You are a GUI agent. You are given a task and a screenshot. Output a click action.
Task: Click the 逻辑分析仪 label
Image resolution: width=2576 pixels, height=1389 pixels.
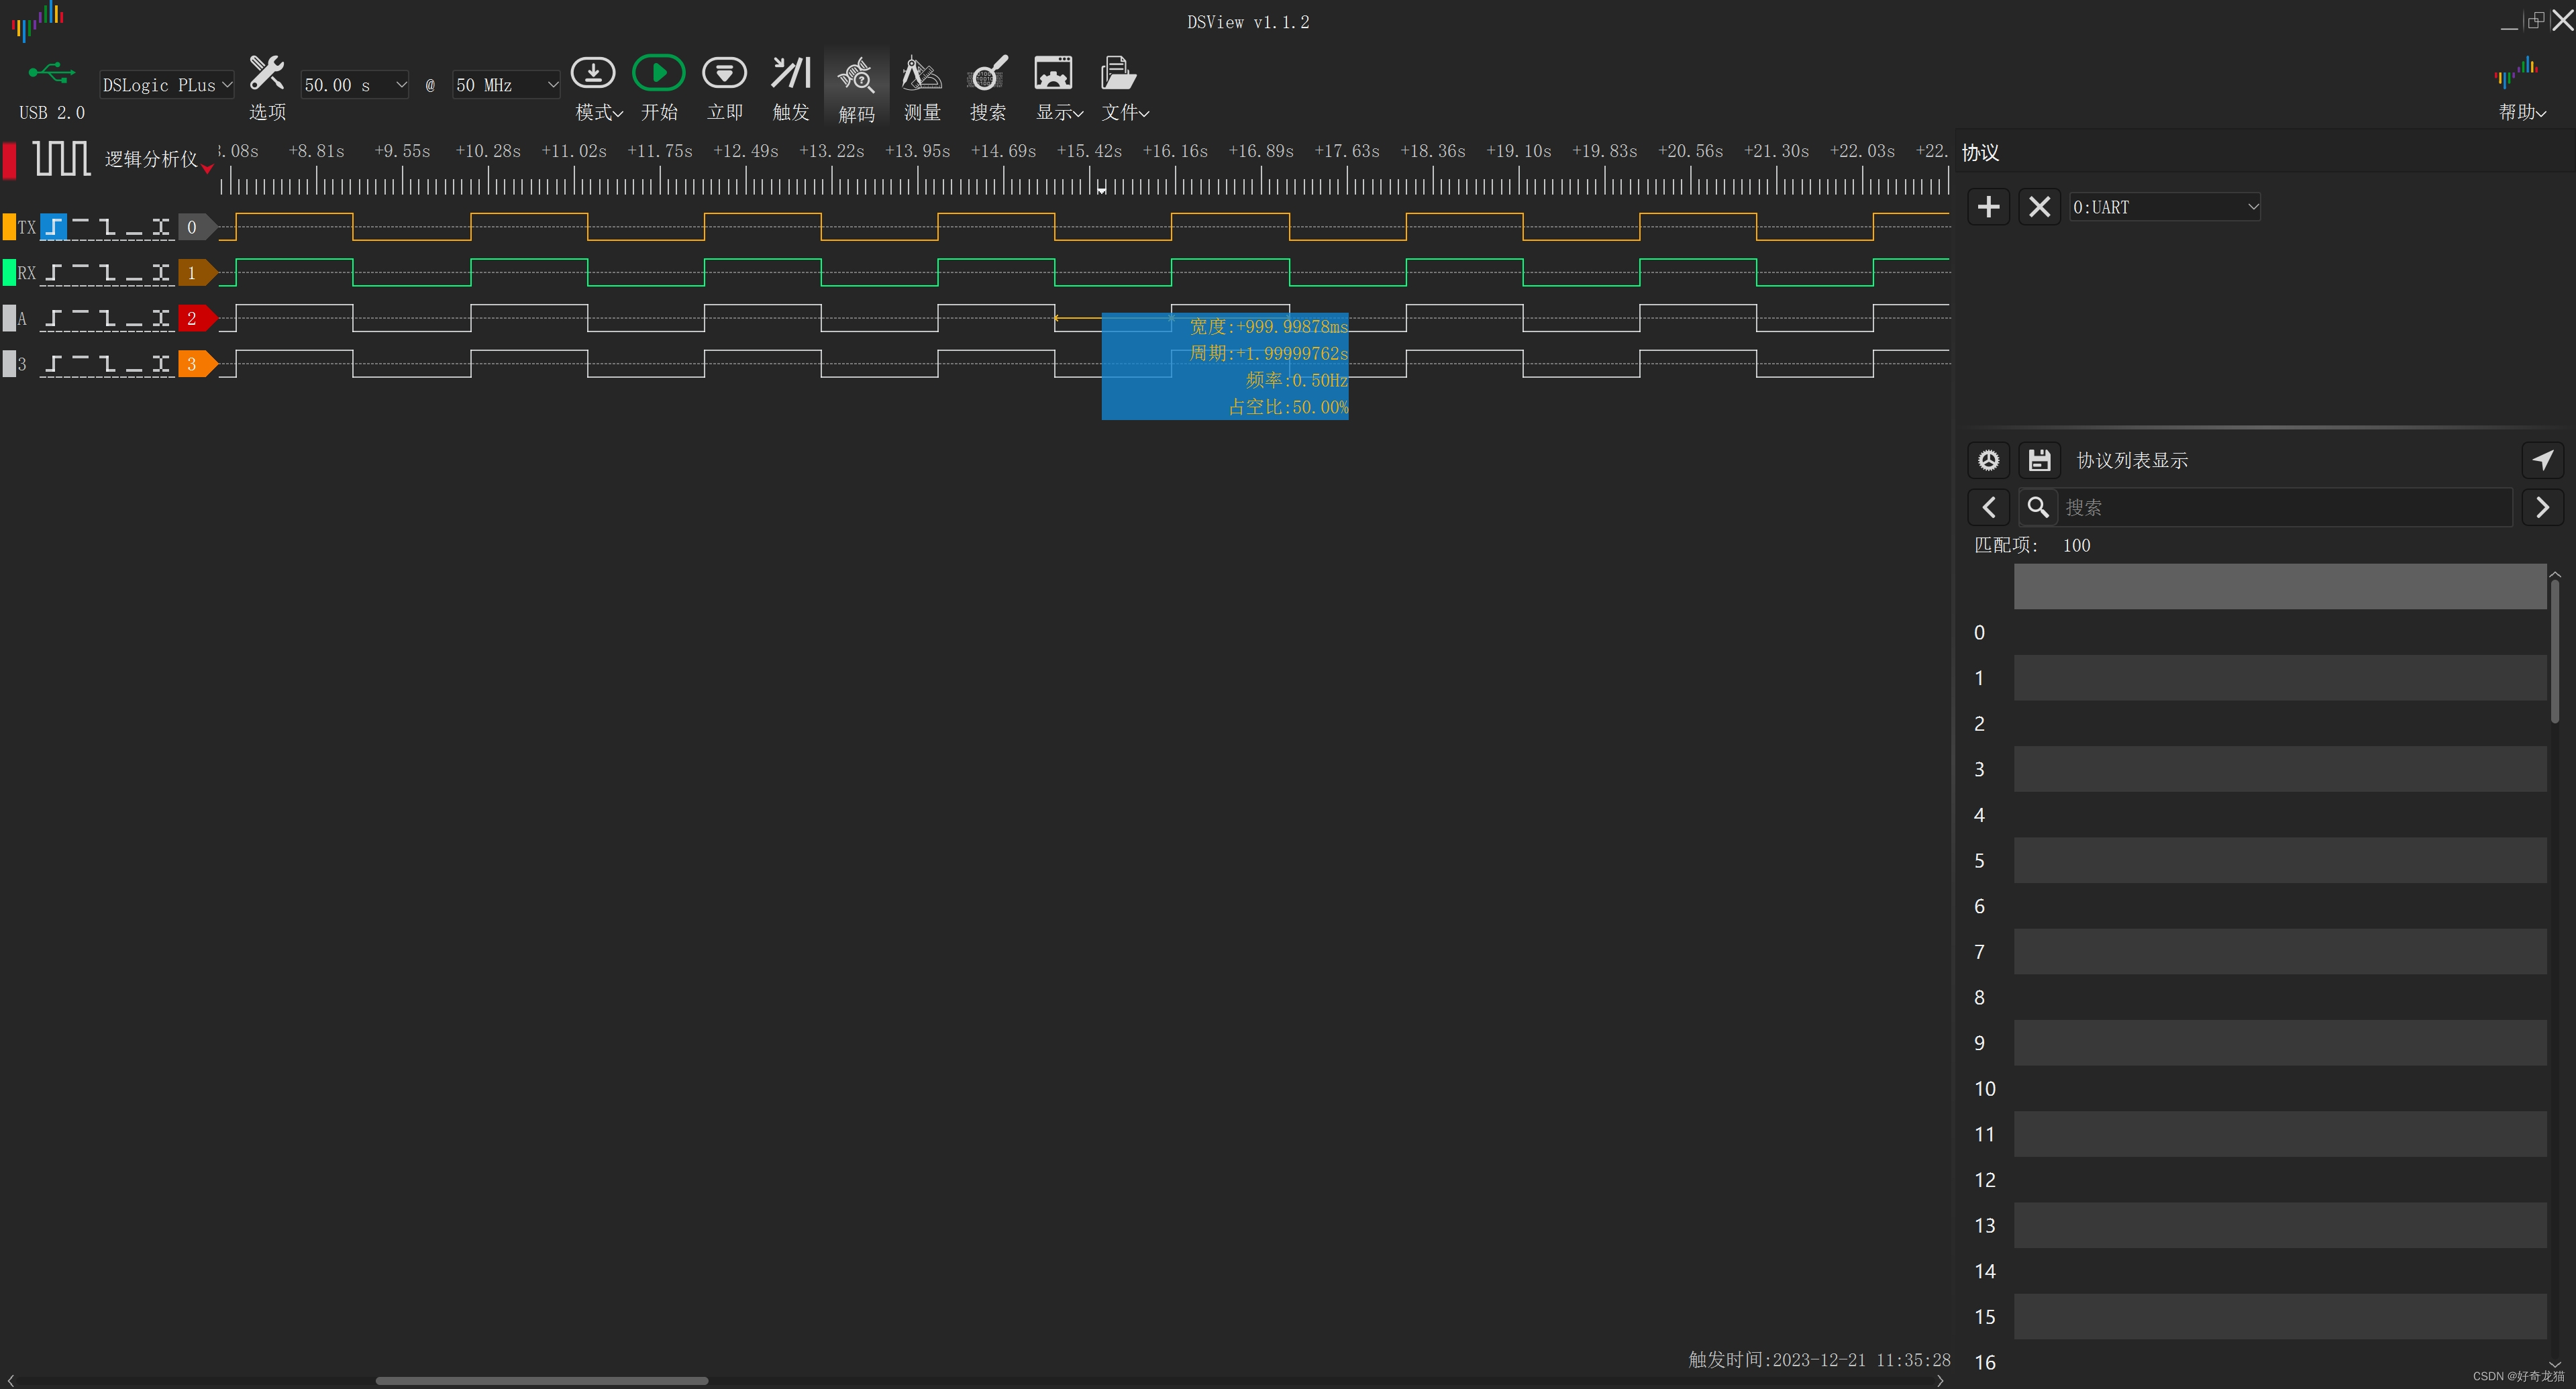point(151,159)
